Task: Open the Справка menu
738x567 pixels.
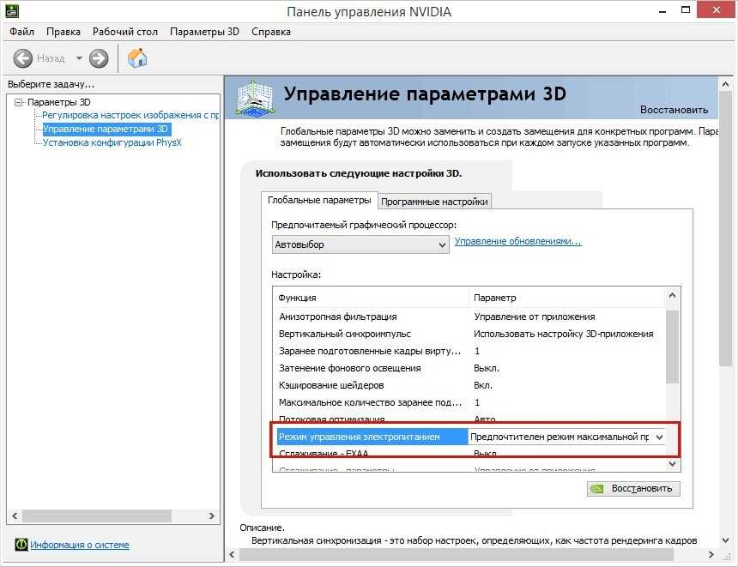Action: 270,32
